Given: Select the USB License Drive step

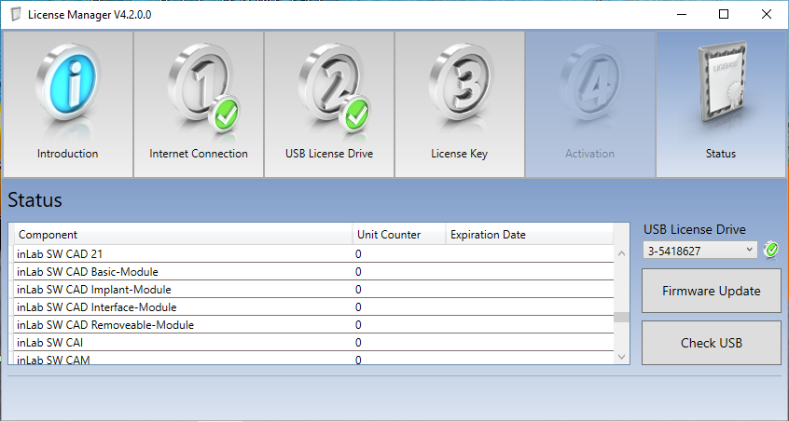Looking at the screenshot, I should pyautogui.click(x=329, y=104).
